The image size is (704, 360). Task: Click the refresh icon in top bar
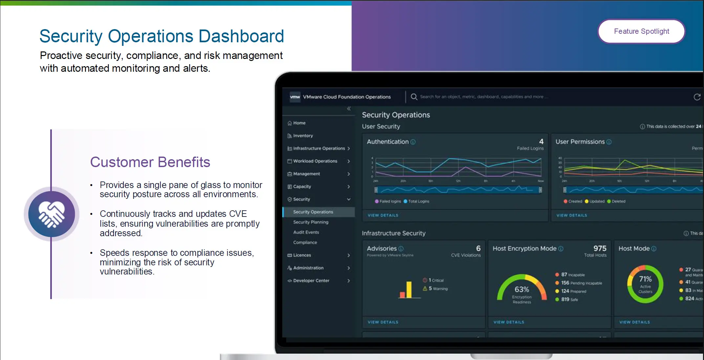(697, 97)
